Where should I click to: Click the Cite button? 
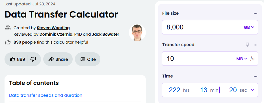[x=88, y=59]
